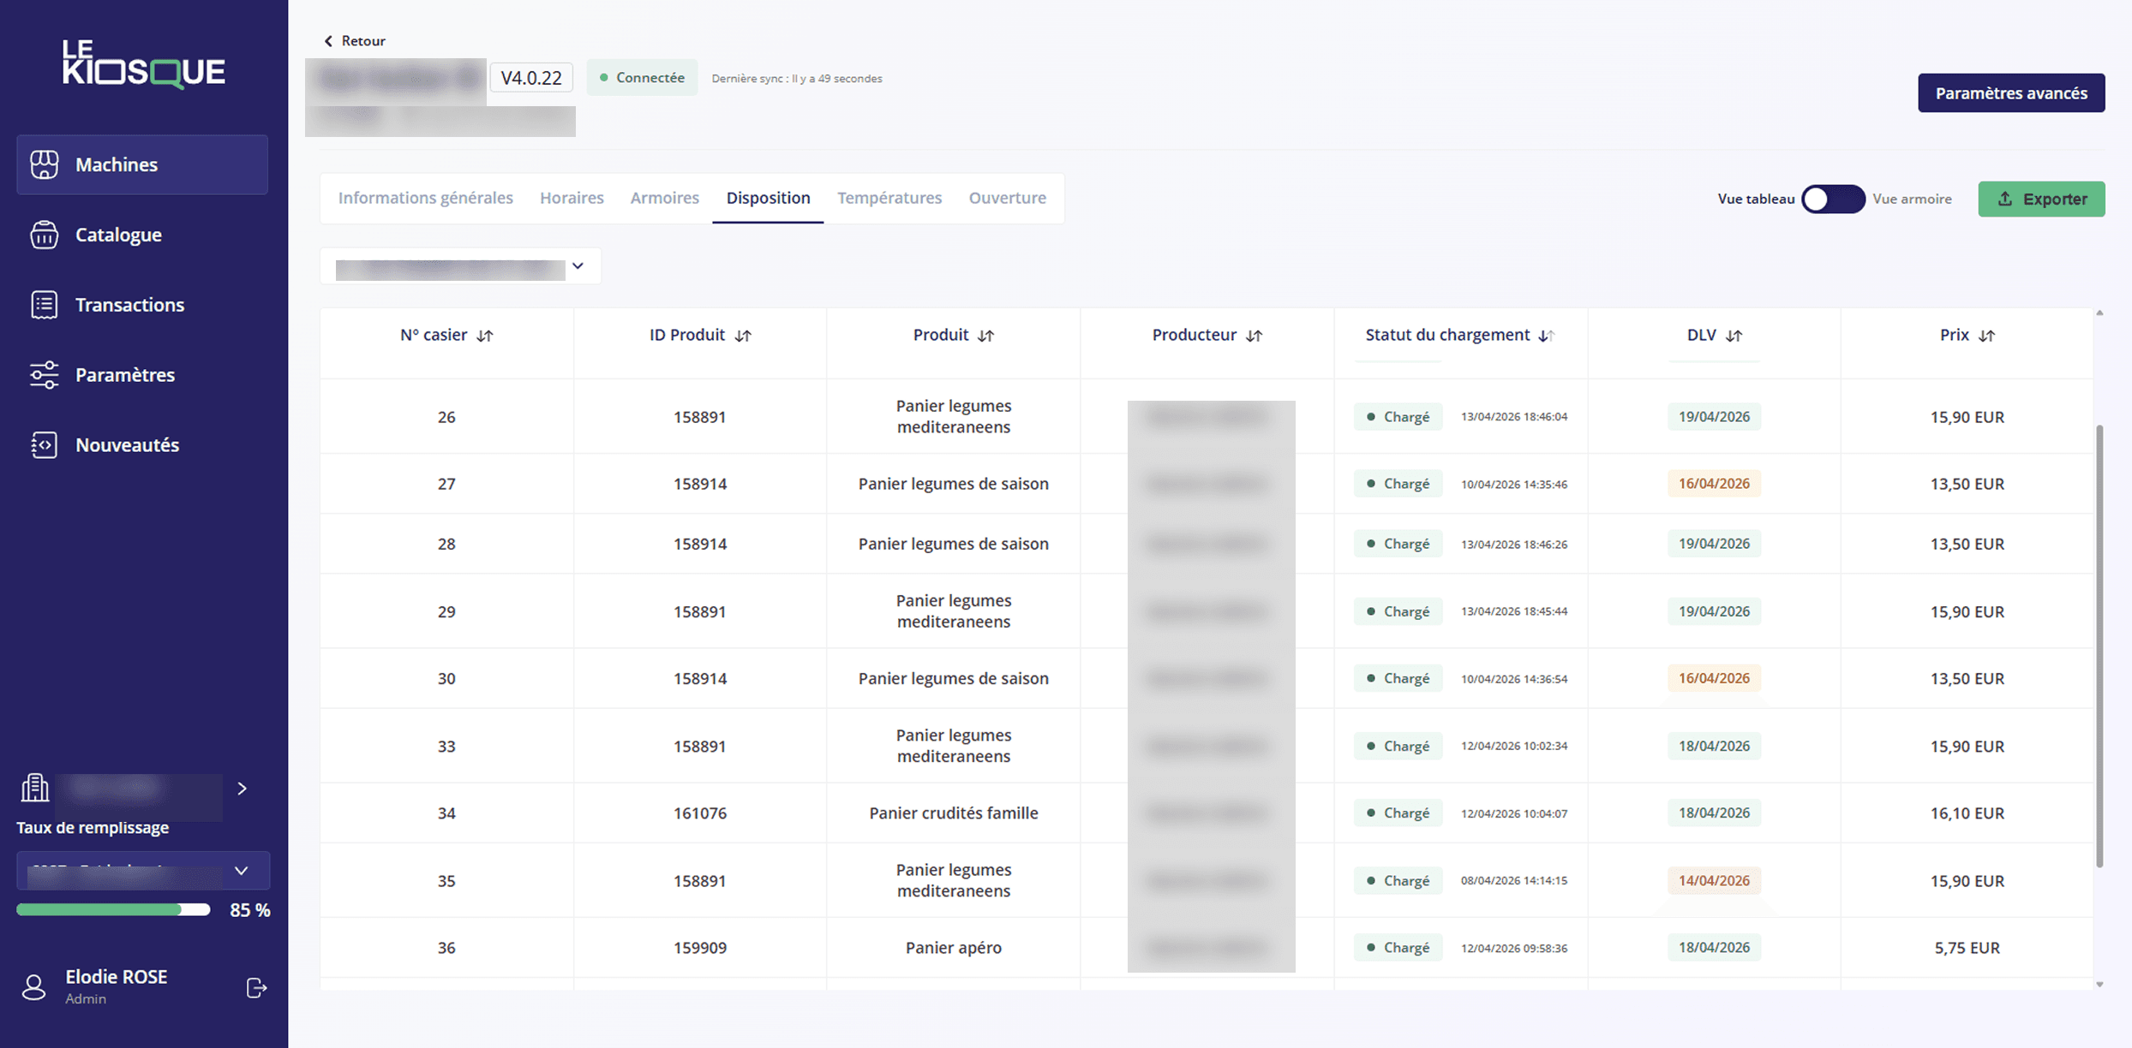This screenshot has height=1048, width=2132.
Task: Select the Disposition tab
Action: point(768,198)
